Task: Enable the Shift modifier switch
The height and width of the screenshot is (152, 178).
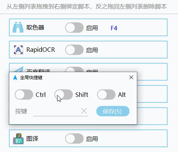Action: tap(63, 95)
